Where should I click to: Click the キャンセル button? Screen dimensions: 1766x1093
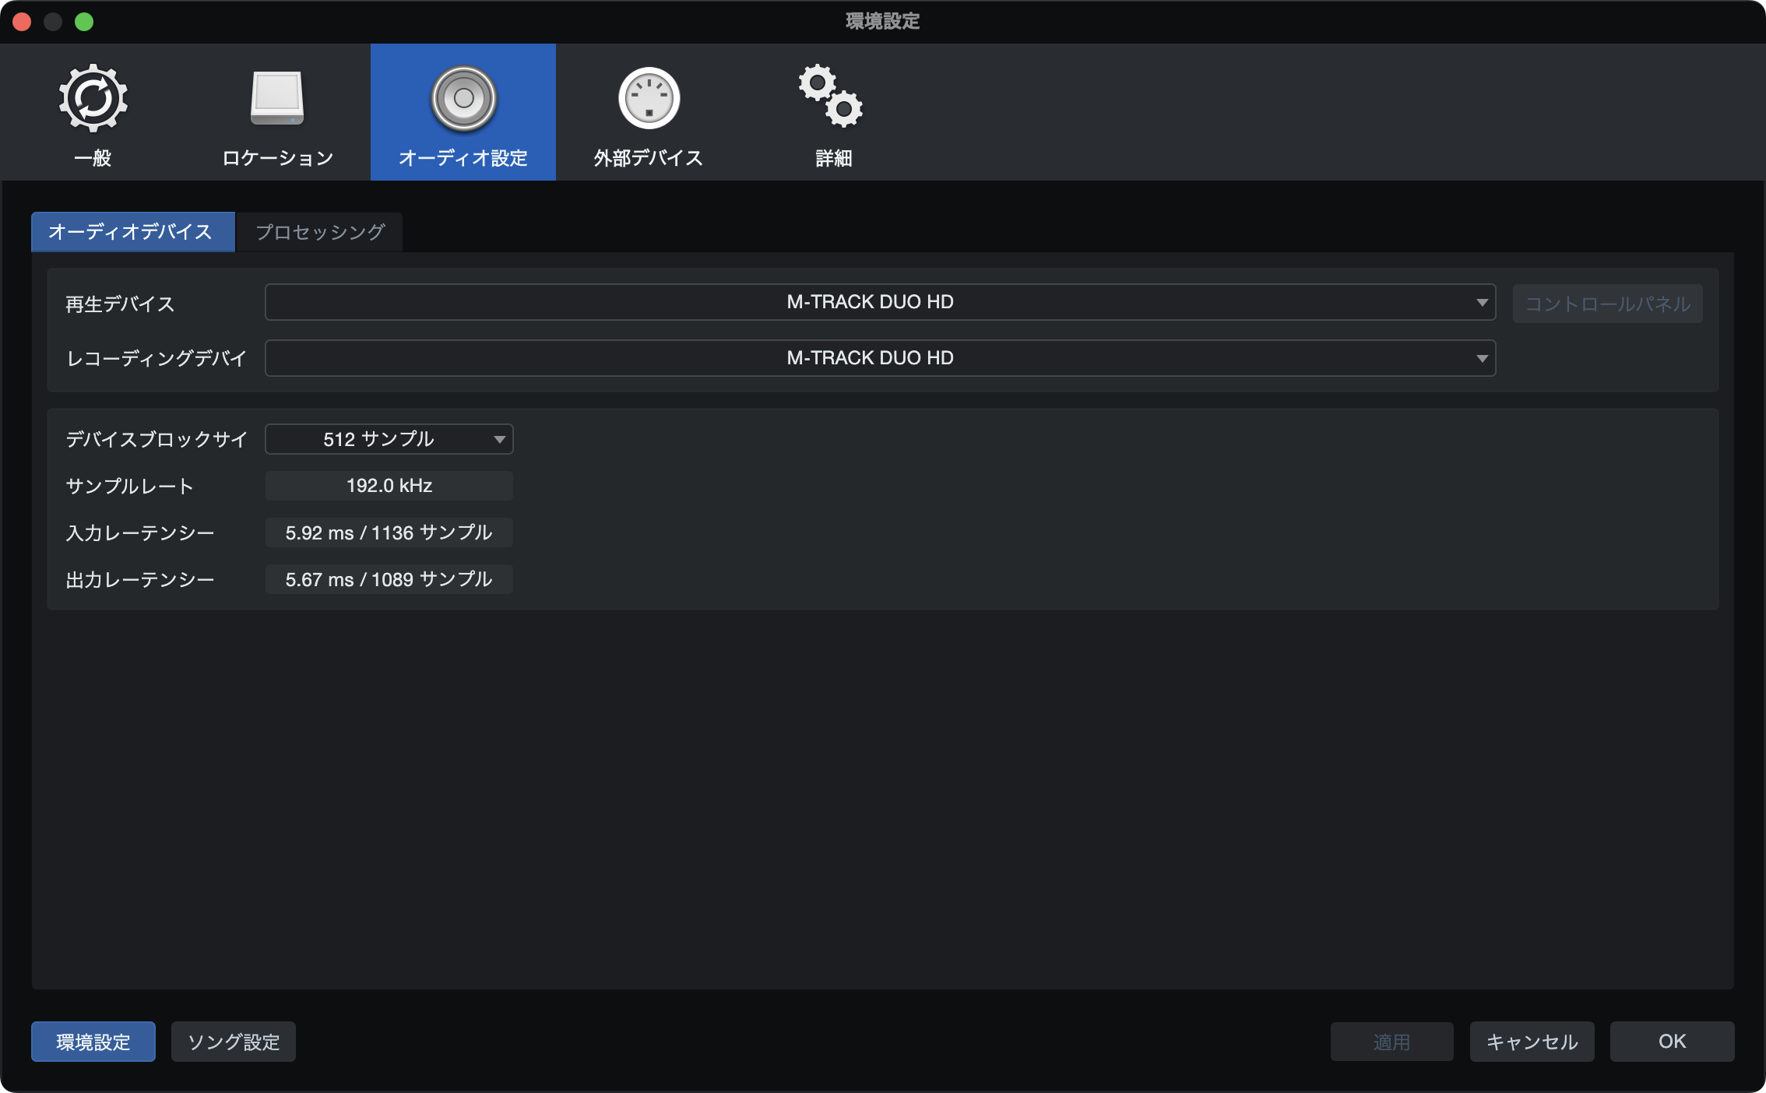pyautogui.click(x=1532, y=1042)
